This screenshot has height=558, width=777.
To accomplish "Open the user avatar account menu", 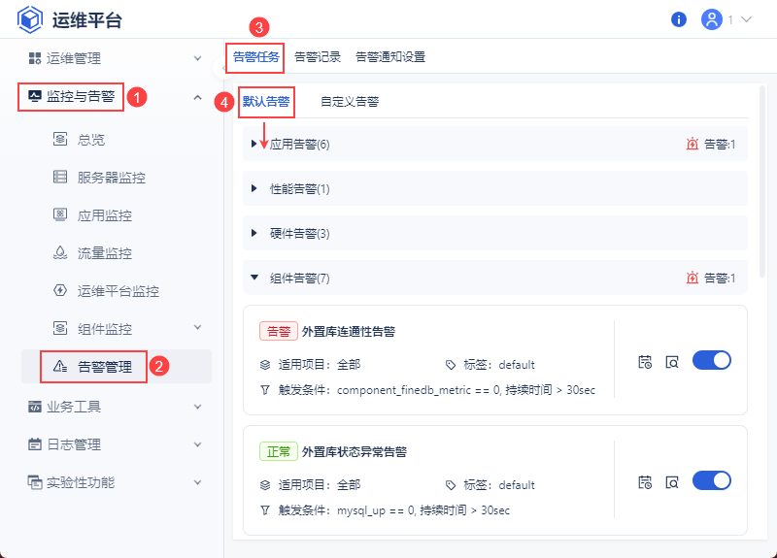I will click(x=712, y=19).
